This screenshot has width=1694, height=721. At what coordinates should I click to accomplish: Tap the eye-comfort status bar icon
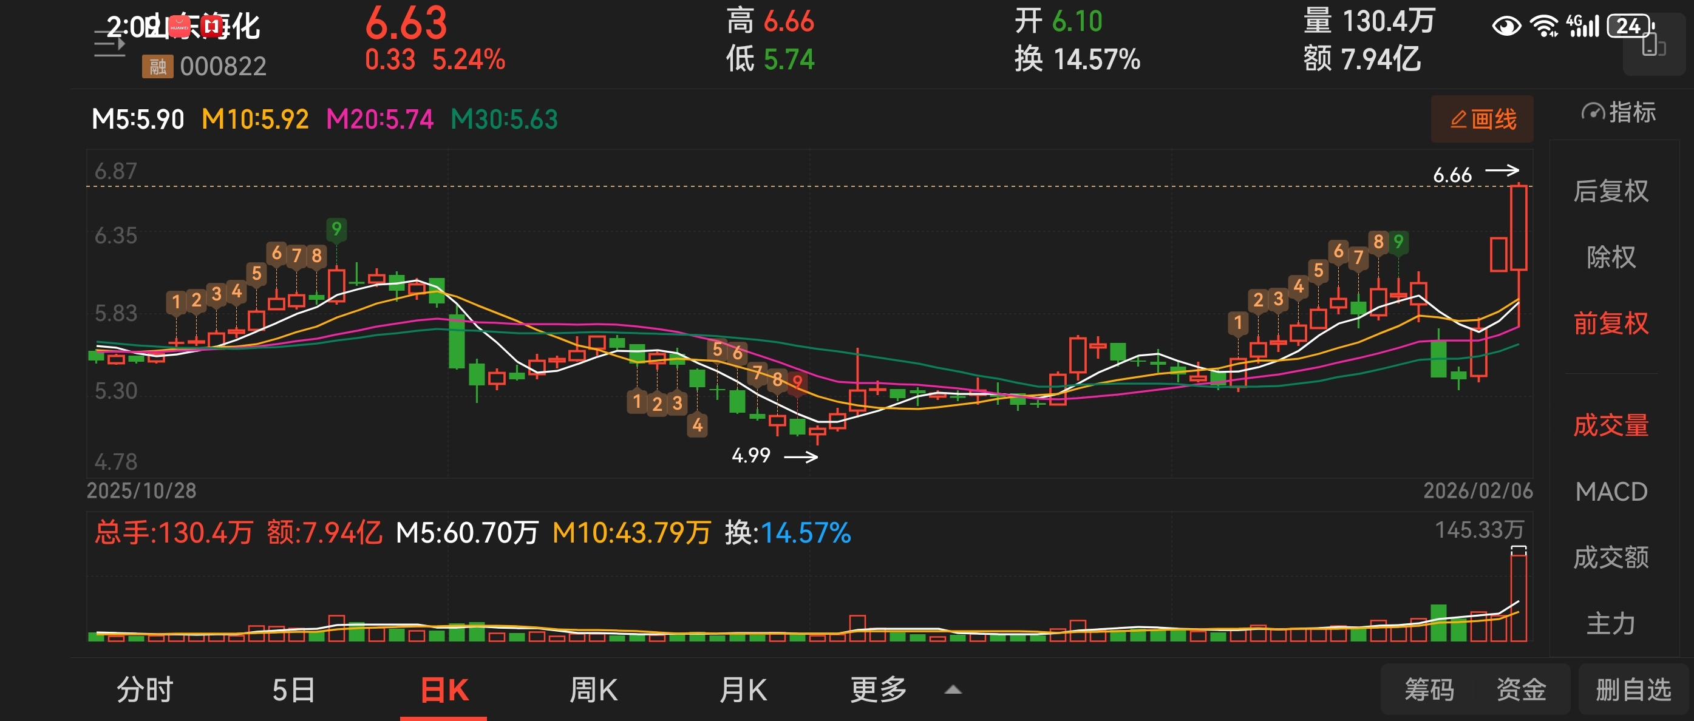(1506, 26)
